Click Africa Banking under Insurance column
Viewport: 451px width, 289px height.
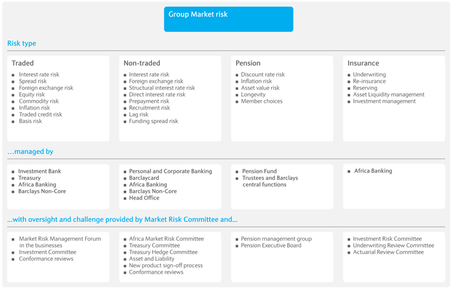373,170
